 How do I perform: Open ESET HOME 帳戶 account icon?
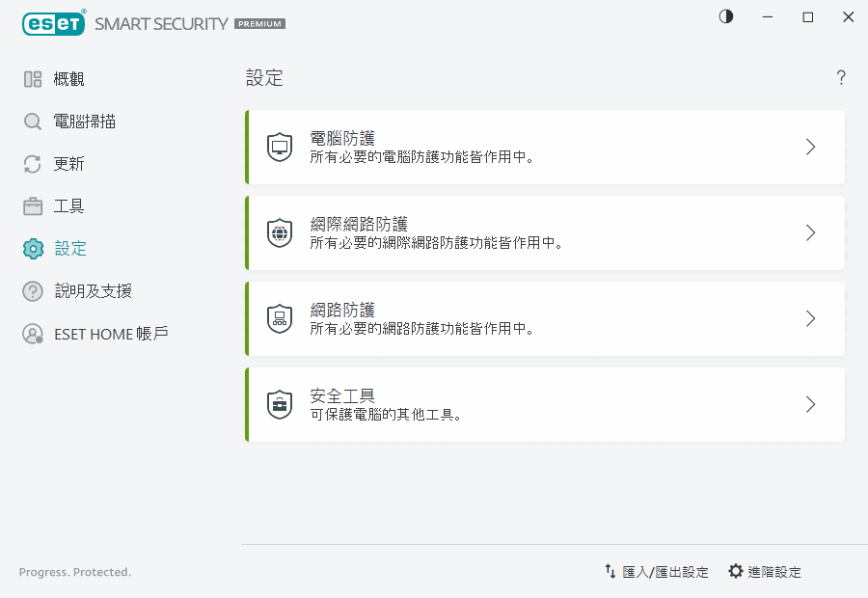coord(31,333)
